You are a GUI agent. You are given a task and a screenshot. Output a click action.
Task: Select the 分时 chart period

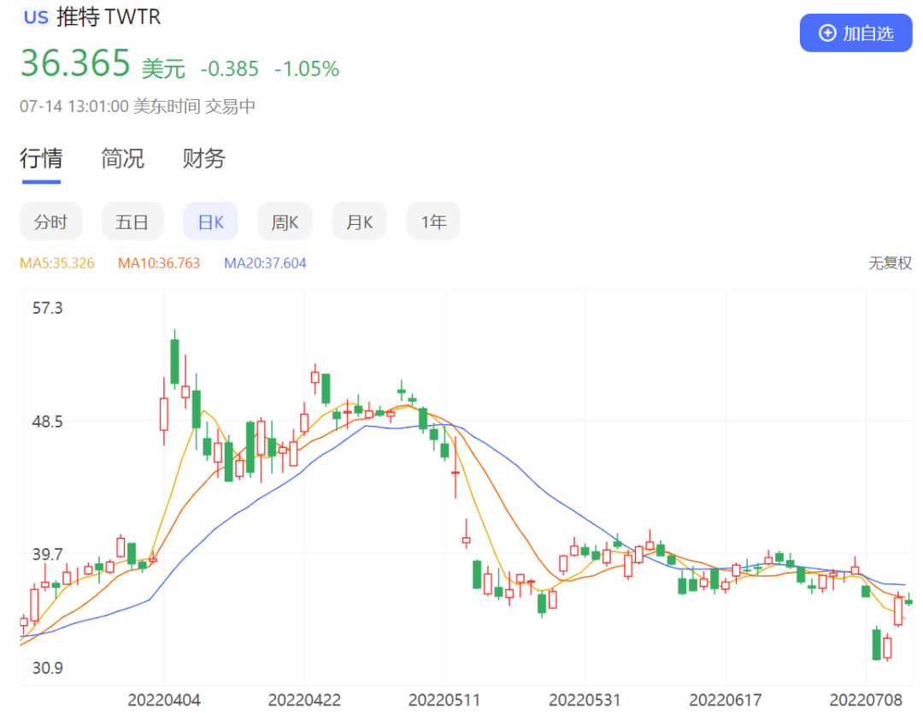click(50, 221)
